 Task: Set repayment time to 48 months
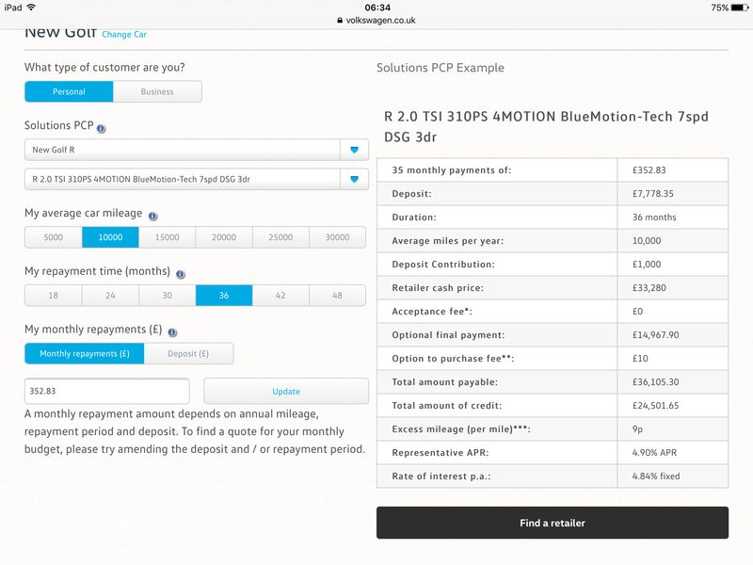pyautogui.click(x=338, y=296)
